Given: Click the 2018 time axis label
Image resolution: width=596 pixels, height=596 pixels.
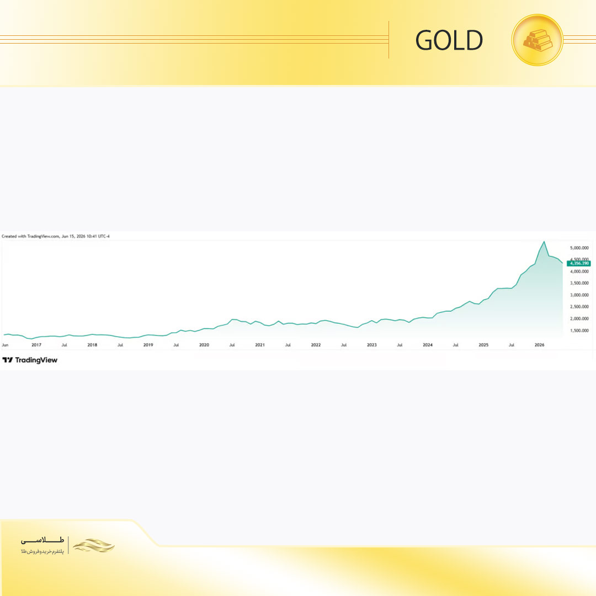Looking at the screenshot, I should coord(92,345).
